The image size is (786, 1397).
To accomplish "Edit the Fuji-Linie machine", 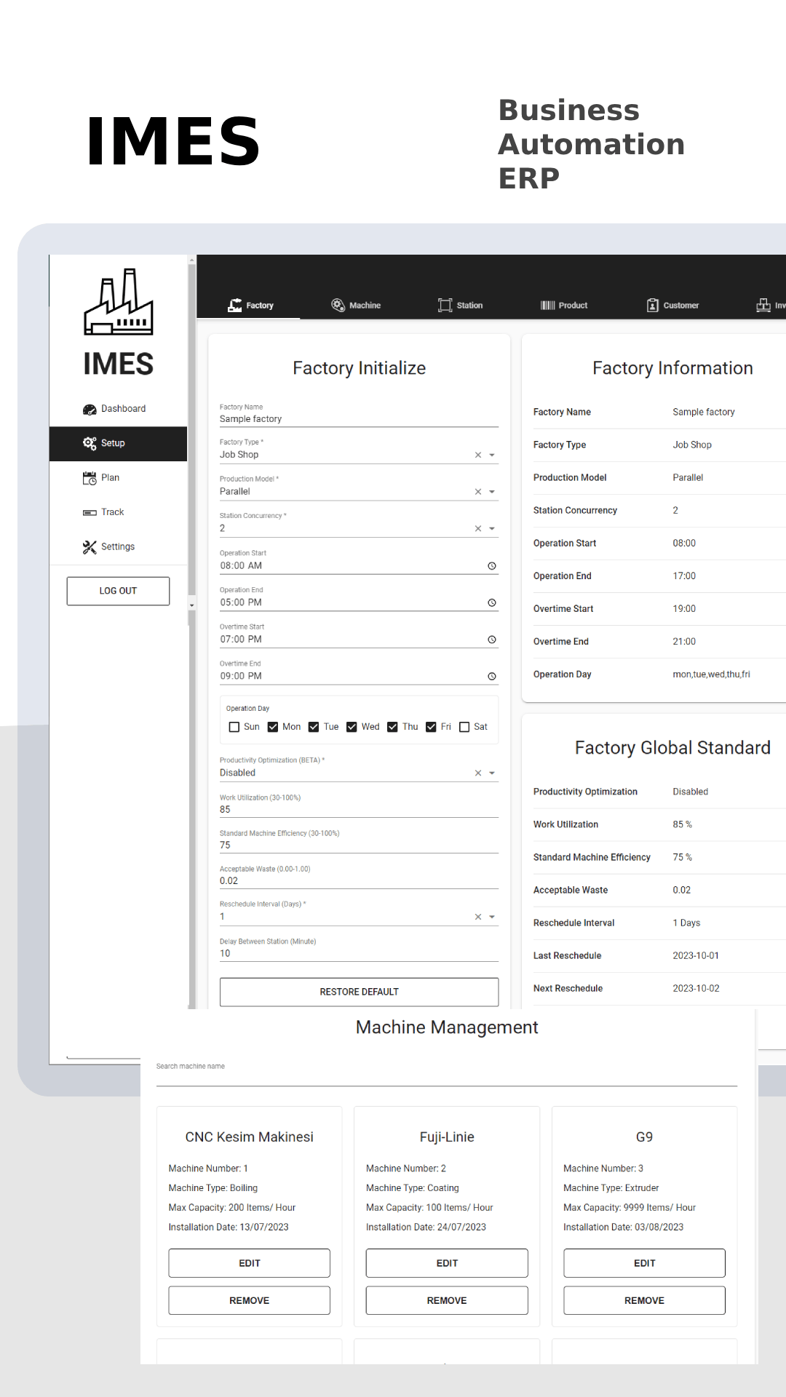I will tap(447, 1264).
